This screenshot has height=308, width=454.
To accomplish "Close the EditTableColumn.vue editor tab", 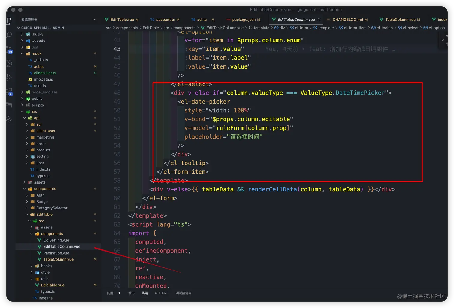I will [319, 19].
